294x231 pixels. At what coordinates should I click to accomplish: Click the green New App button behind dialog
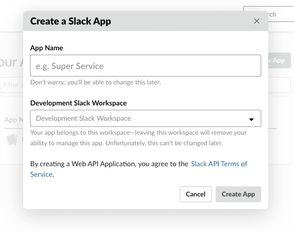coord(280,60)
